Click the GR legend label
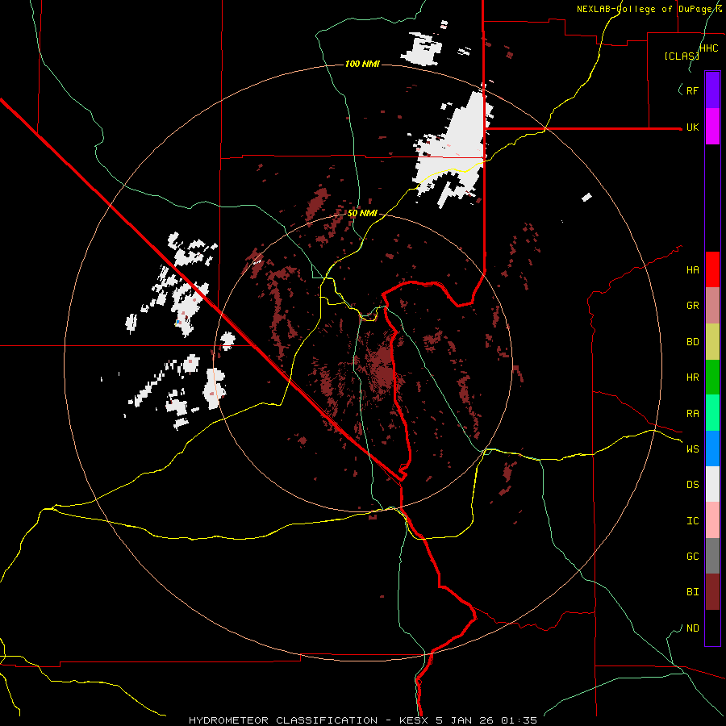This screenshot has width=726, height=726. 692,306
